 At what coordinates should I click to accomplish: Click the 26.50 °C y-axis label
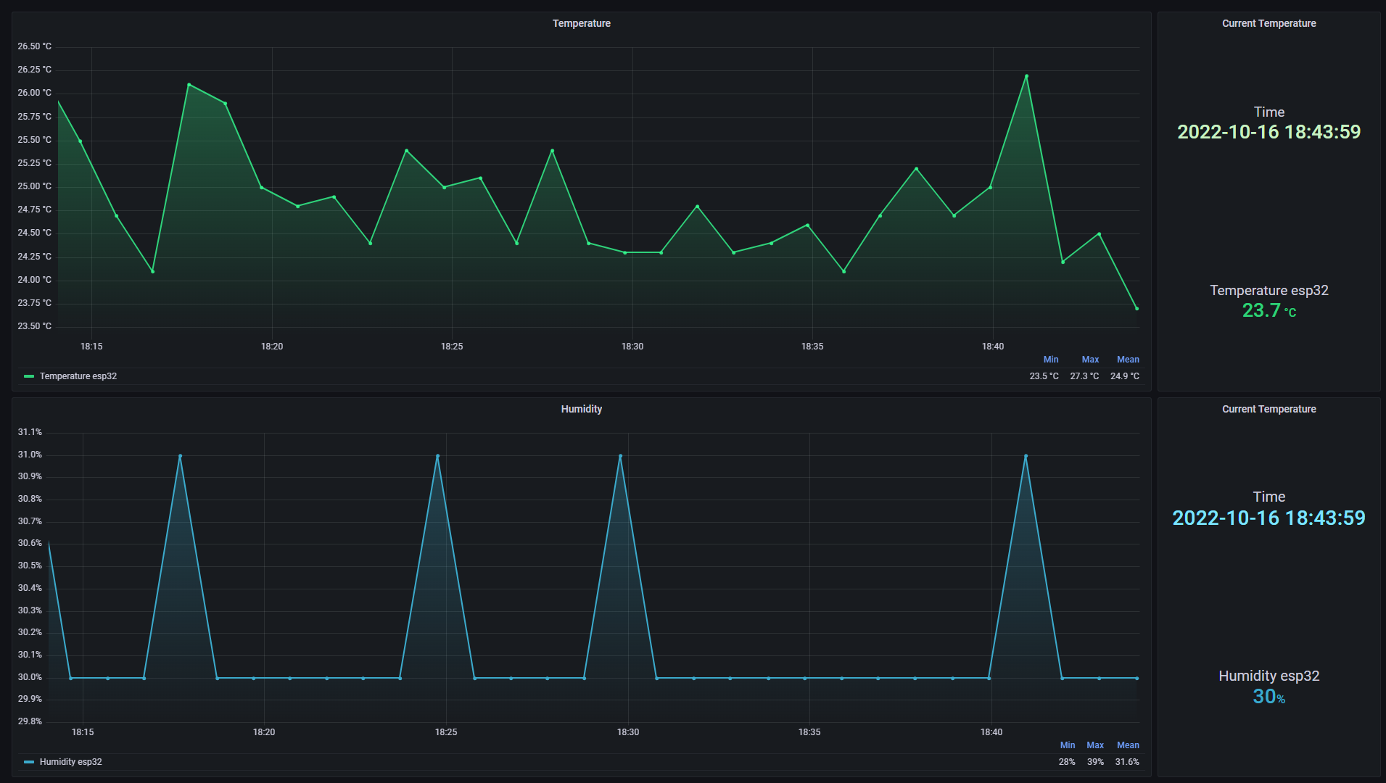coord(35,46)
